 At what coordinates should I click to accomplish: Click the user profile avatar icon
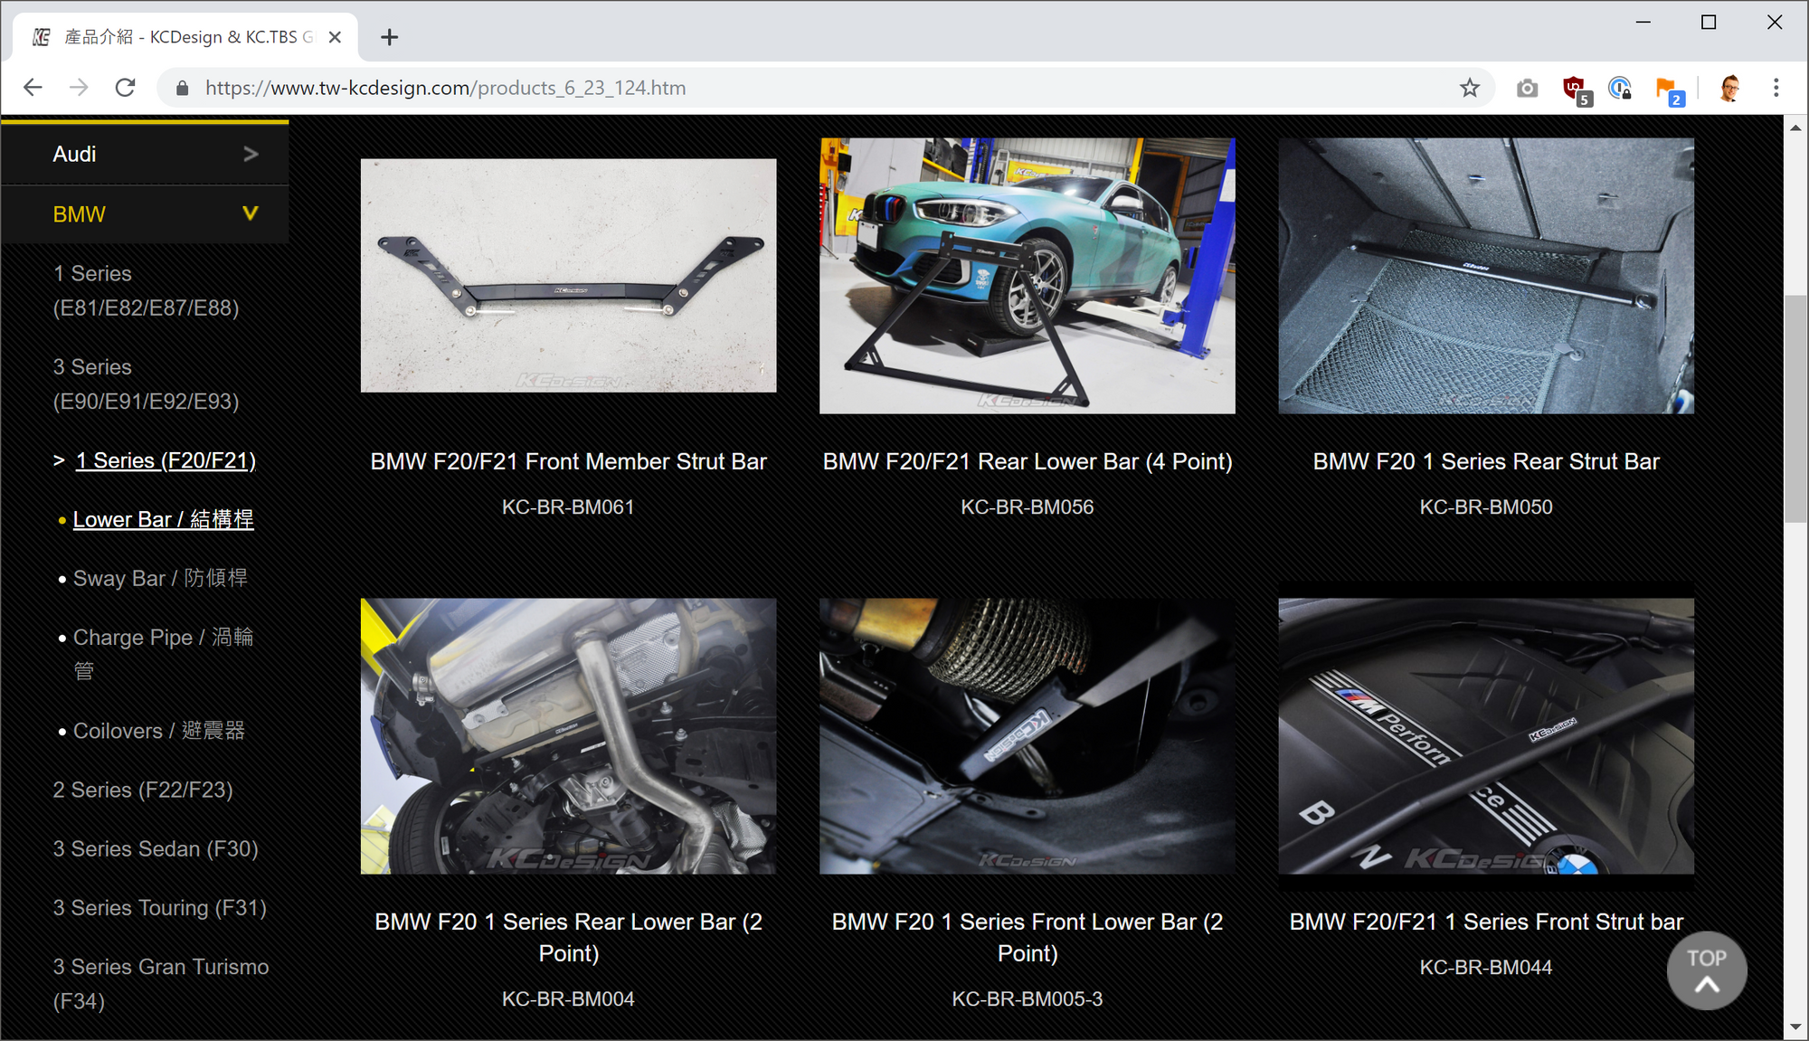[x=1729, y=88]
